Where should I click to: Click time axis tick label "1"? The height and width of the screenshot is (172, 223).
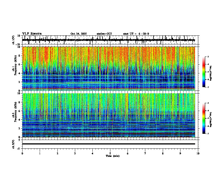[40, 153]
